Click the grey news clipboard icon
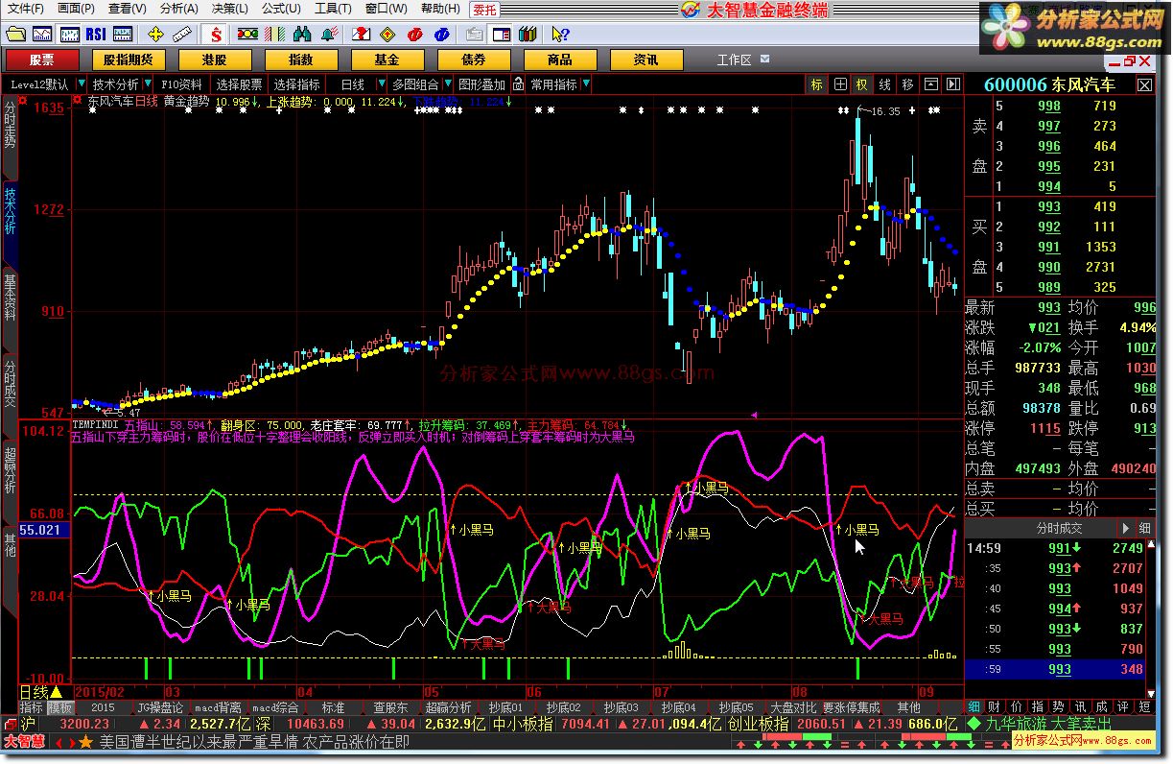The width and height of the screenshot is (1173, 764). tap(475, 35)
